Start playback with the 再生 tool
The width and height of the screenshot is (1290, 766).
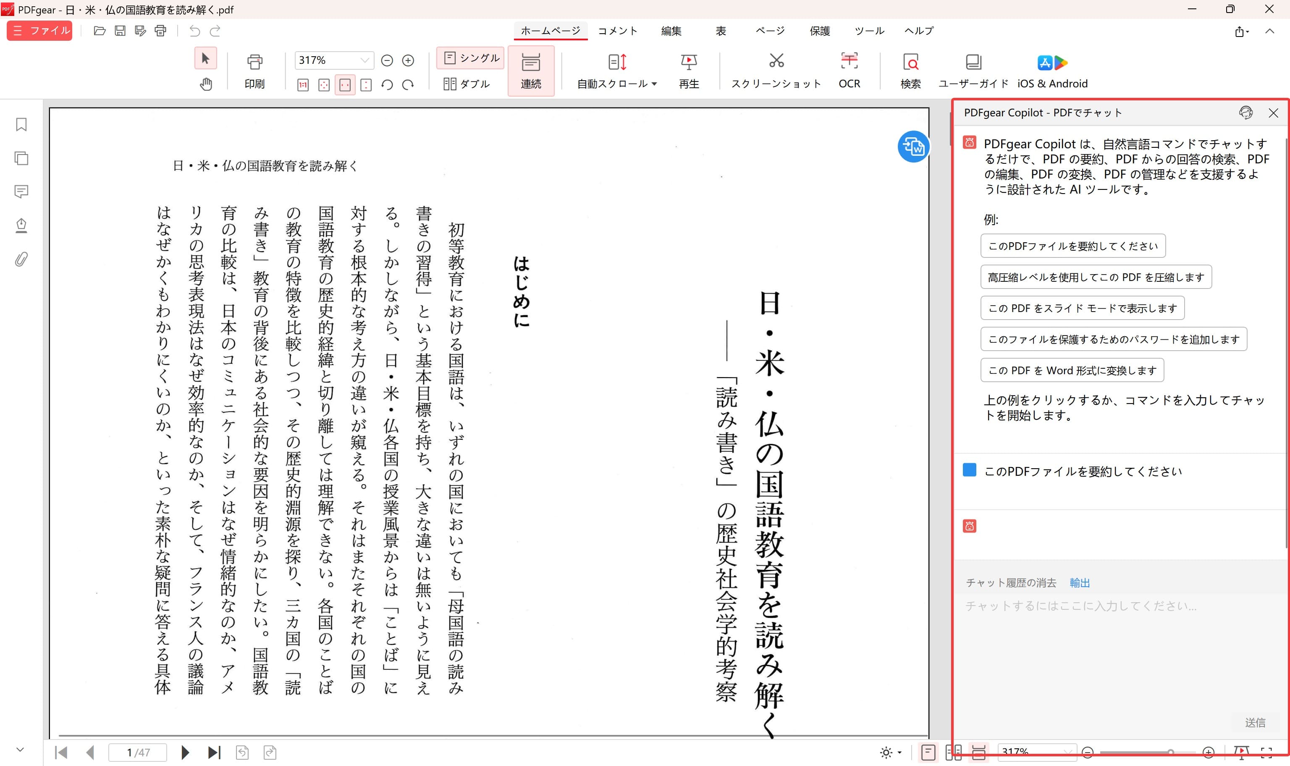coord(690,70)
